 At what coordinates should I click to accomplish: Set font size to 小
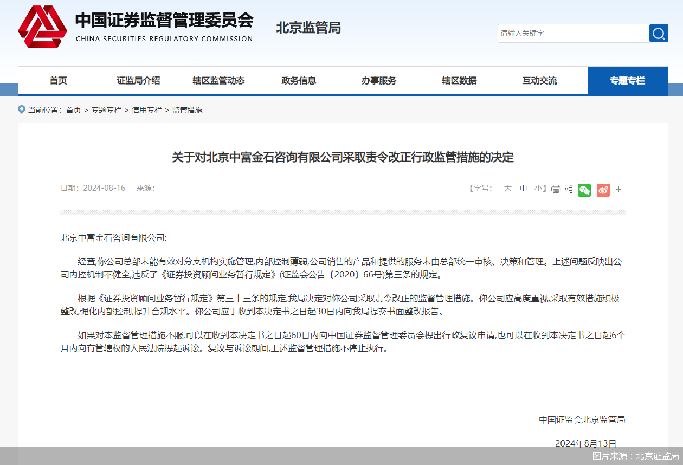pos(538,188)
